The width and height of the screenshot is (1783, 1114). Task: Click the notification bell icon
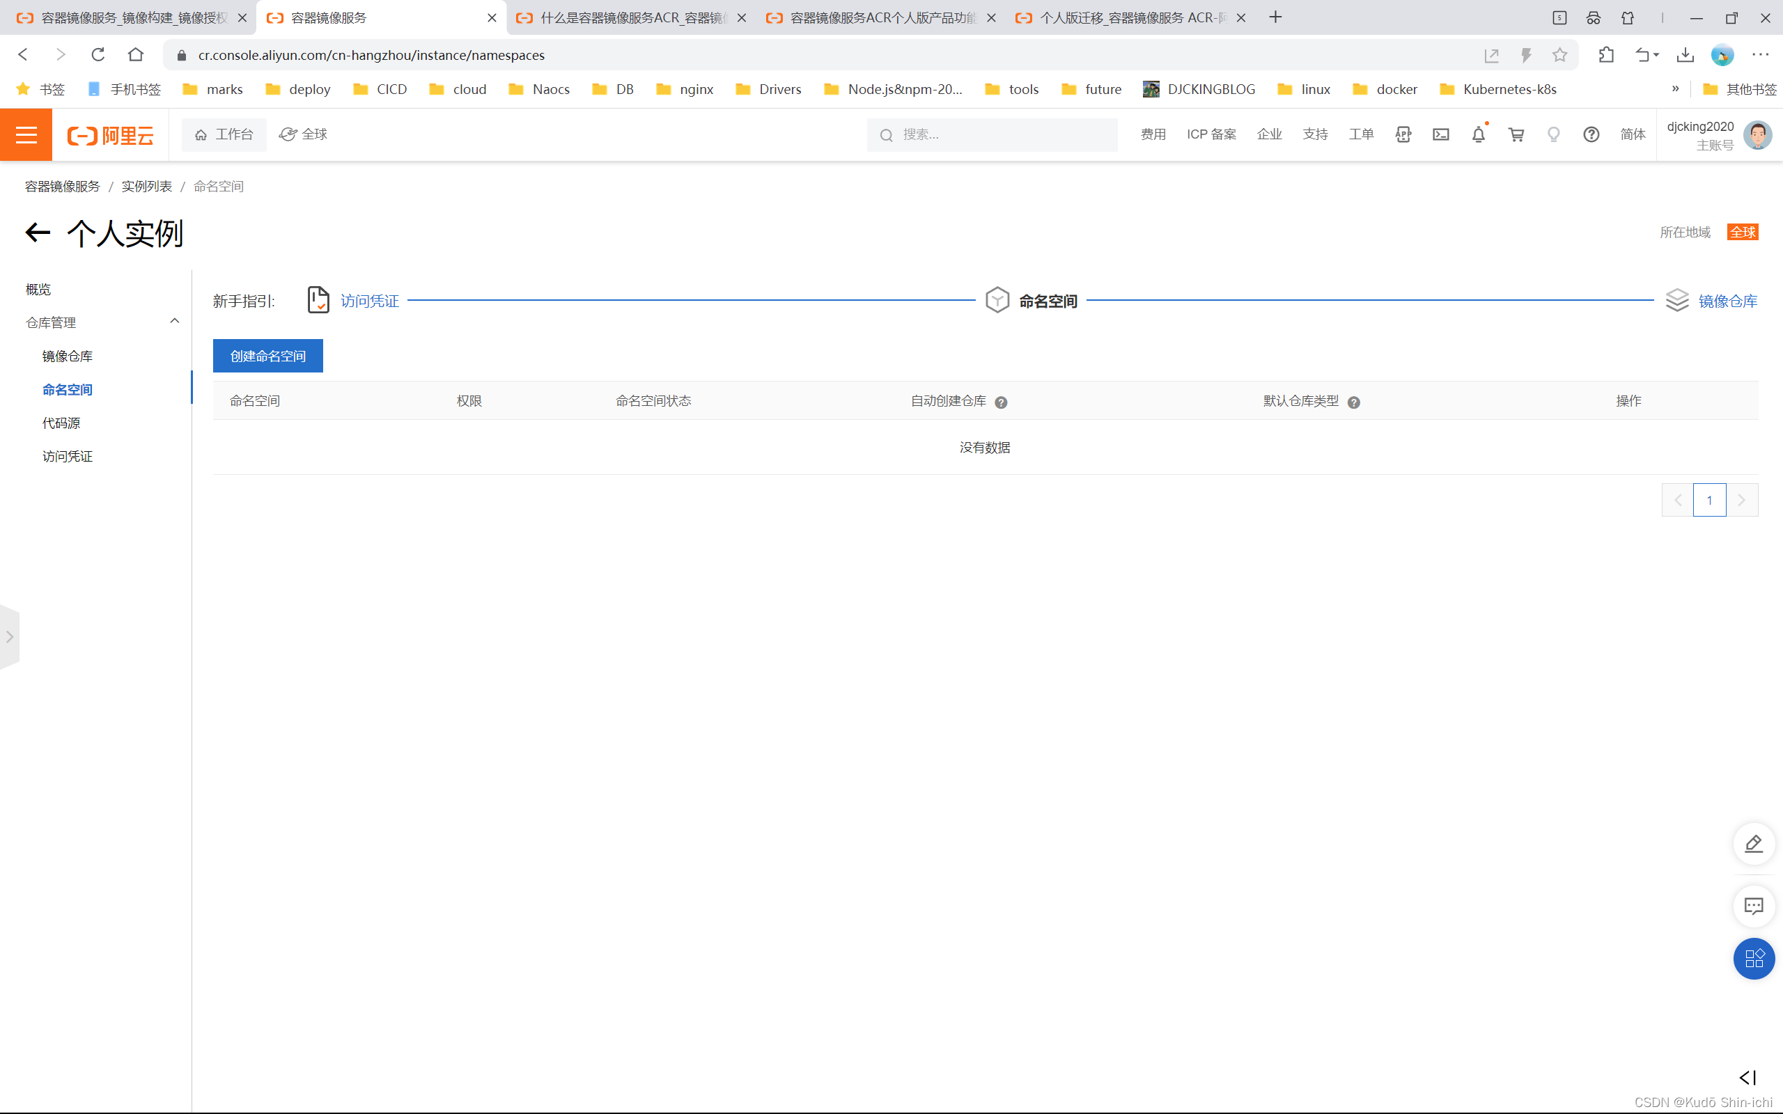(x=1478, y=134)
